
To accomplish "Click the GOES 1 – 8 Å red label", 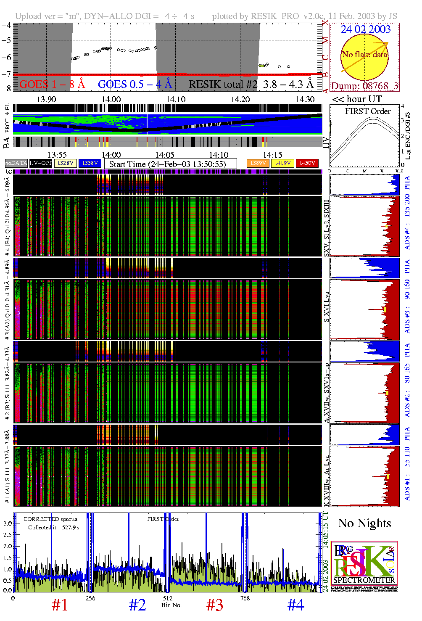I will 52,85.
